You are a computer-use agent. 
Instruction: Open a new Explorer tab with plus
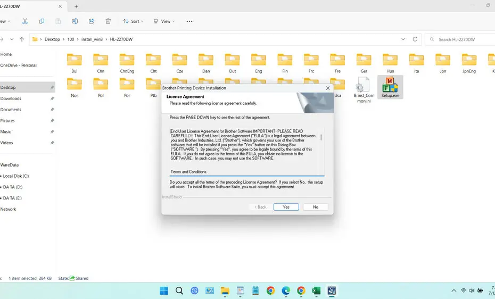(x=76, y=6)
